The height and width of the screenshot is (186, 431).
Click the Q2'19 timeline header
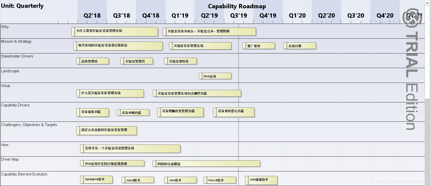210,16
